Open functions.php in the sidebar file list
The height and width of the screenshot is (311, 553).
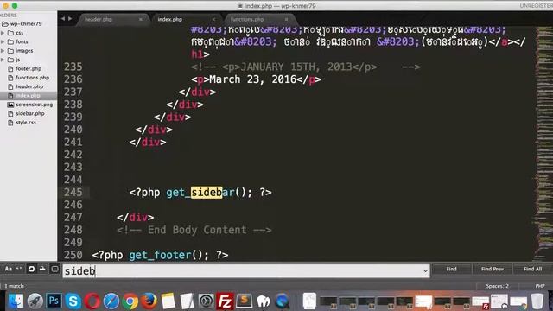[x=32, y=78]
